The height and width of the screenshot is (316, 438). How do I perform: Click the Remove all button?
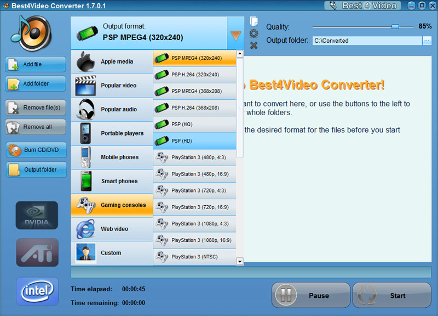coord(36,127)
